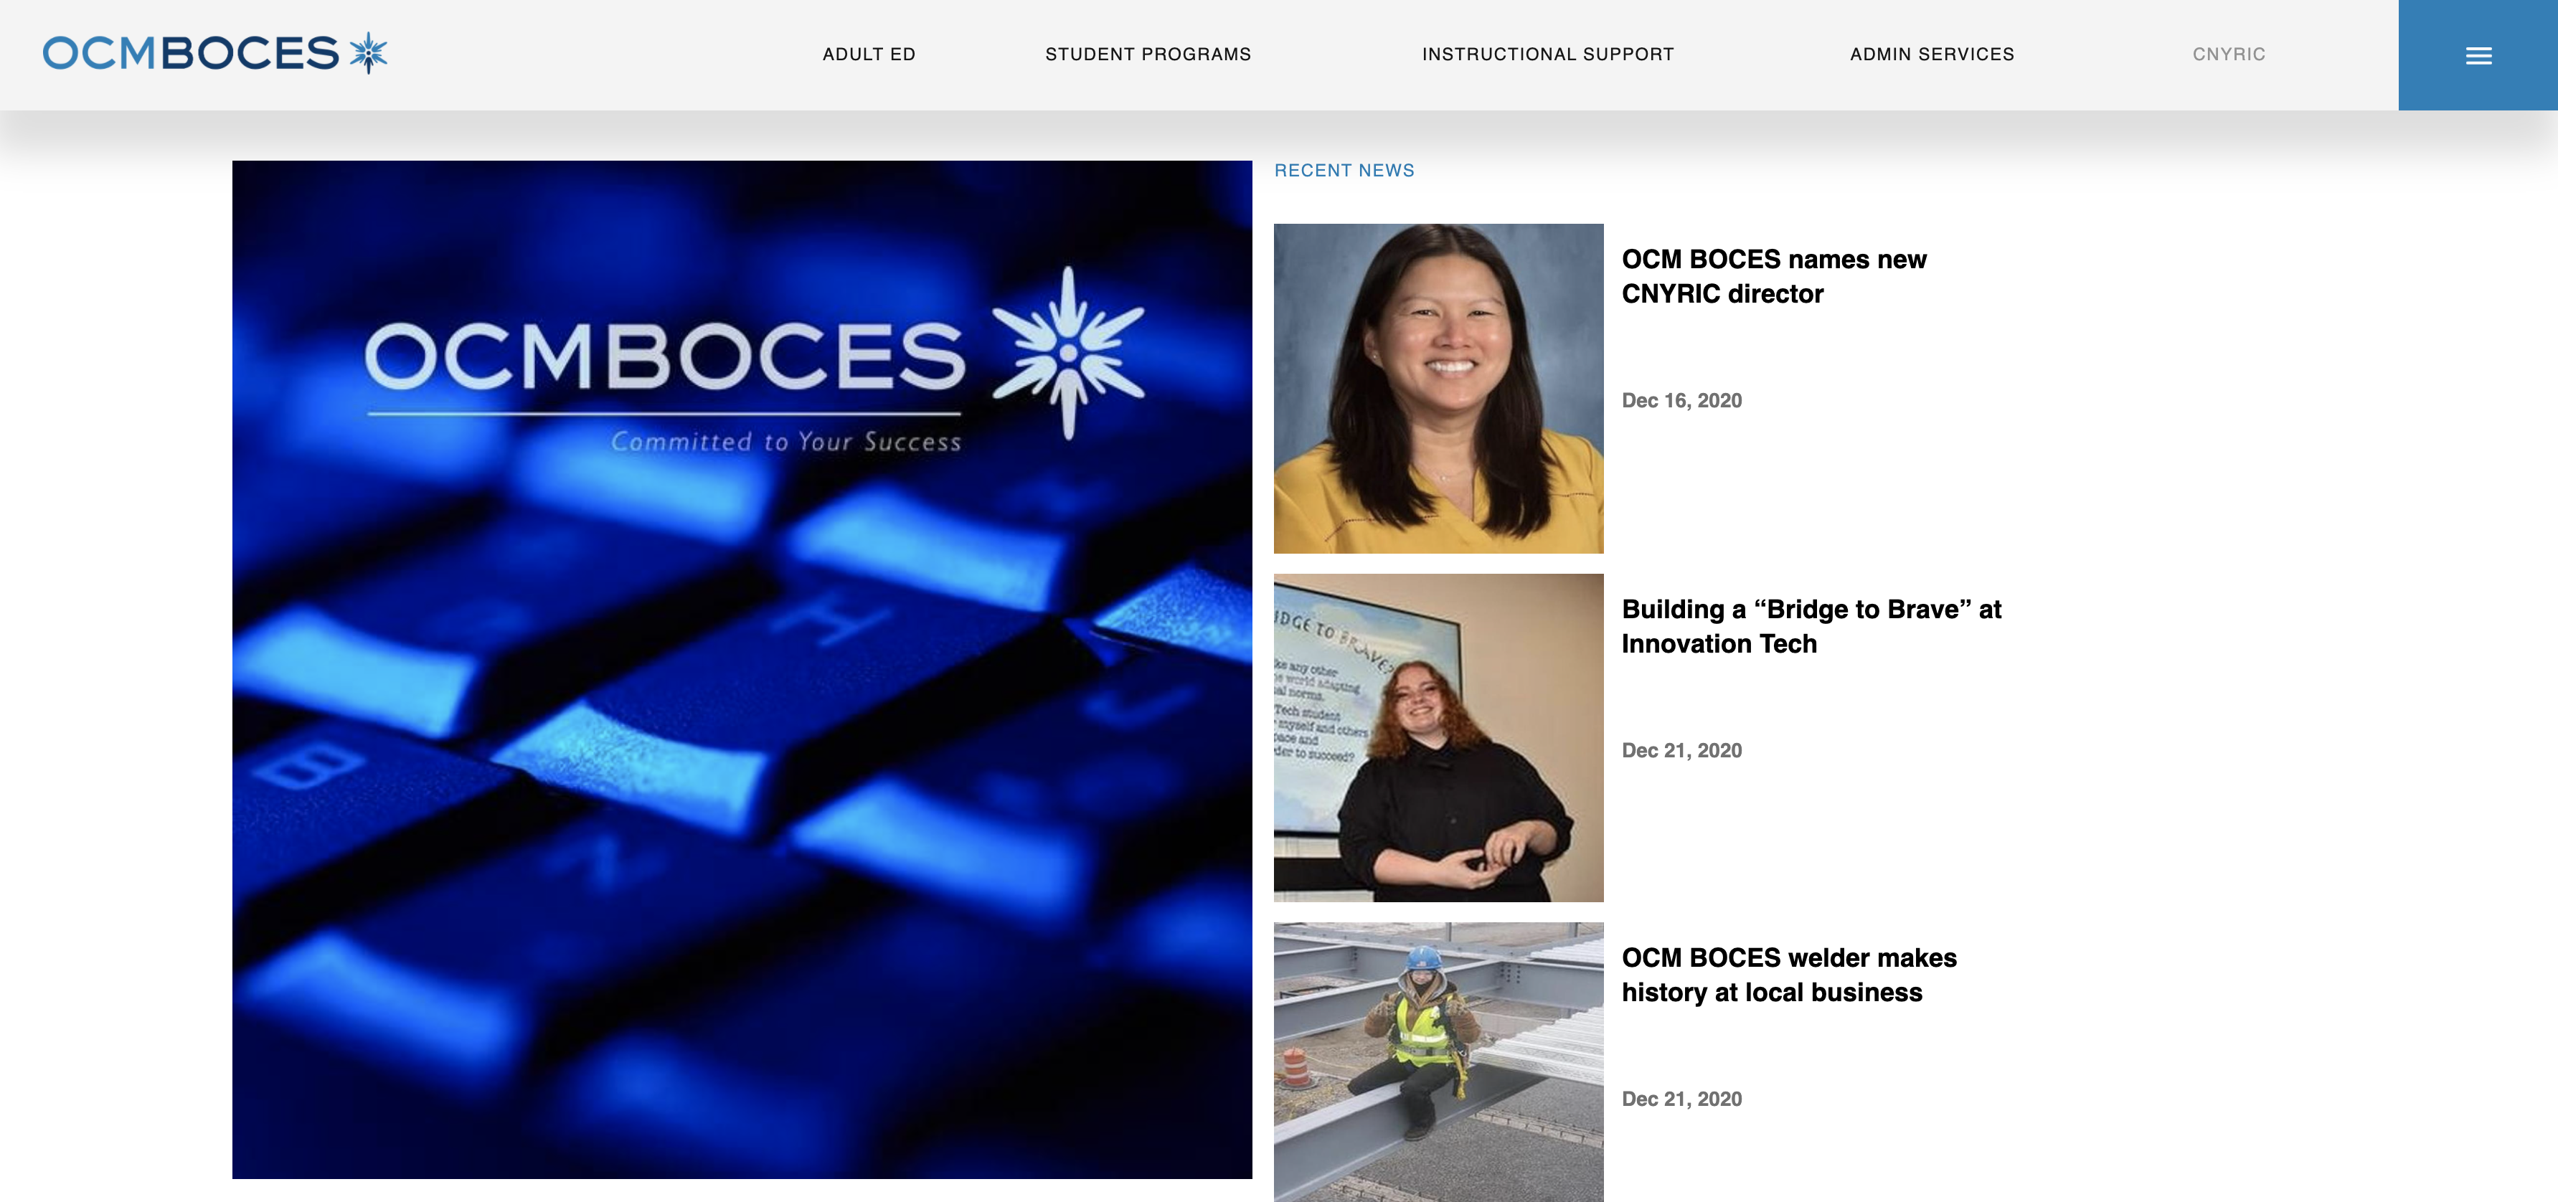Screen dimensions: 2558x1202
Task: Open the Student Programs menu
Action: (x=1148, y=55)
